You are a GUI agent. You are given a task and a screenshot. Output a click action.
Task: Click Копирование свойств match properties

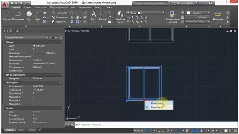coord(173,17)
